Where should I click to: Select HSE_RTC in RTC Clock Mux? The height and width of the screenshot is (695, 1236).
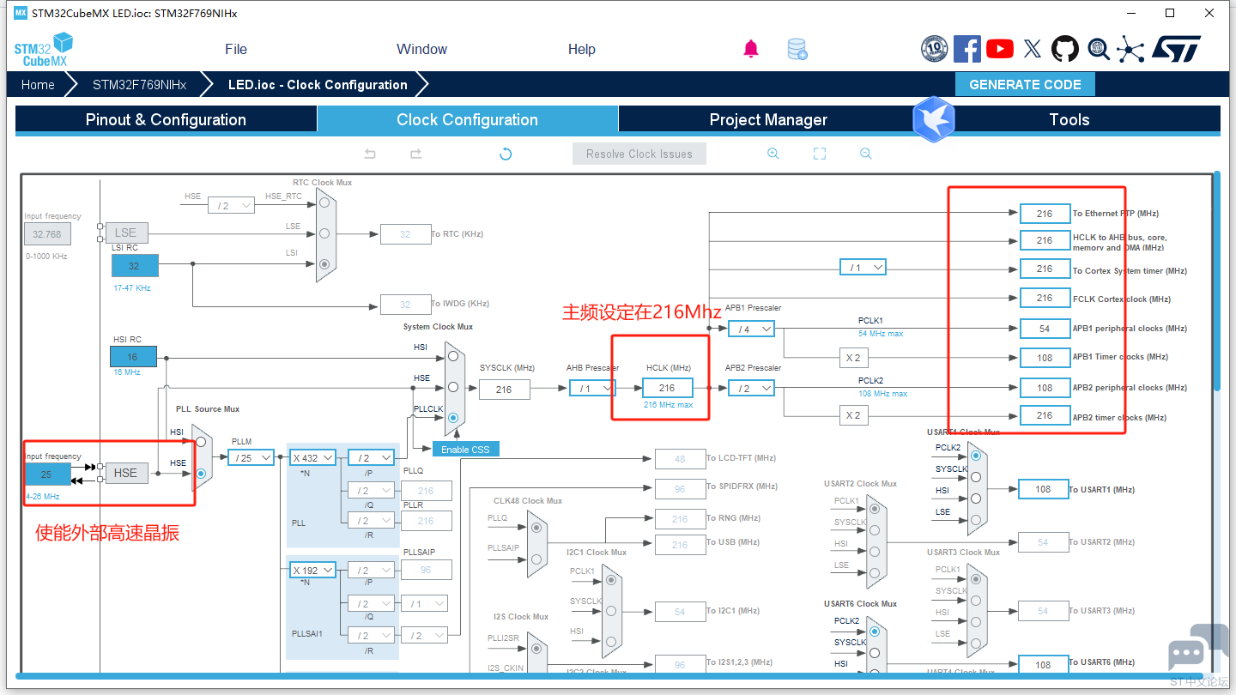pos(324,202)
